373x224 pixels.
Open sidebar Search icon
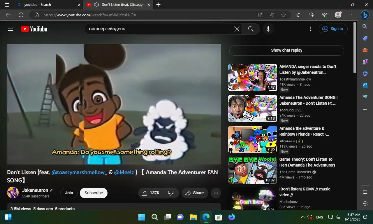pyautogui.click(x=365, y=27)
